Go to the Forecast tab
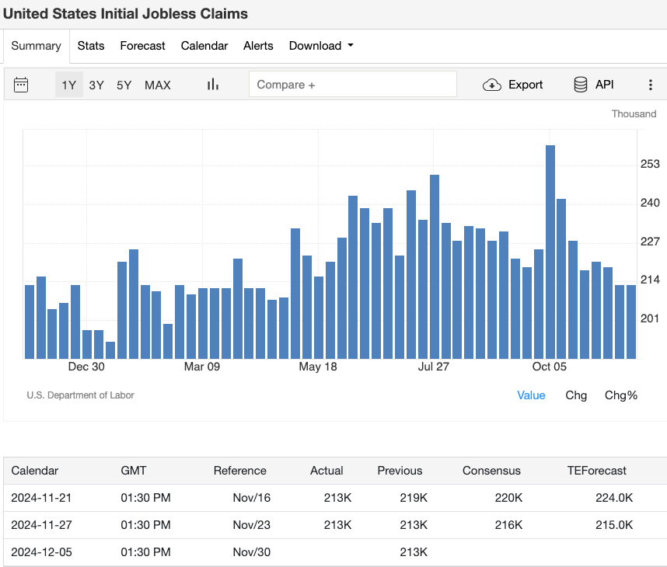The image size is (667, 567). (x=142, y=46)
